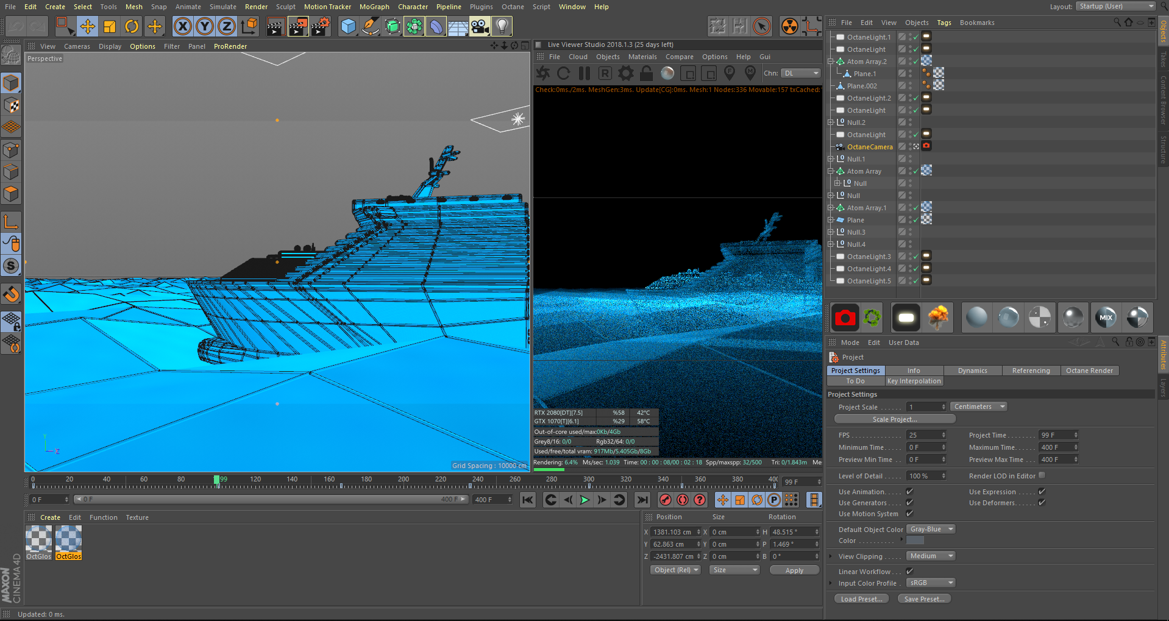Screen dimensions: 1169x621
Task: Toggle the Linear Workflow checkbox
Action: (x=909, y=572)
